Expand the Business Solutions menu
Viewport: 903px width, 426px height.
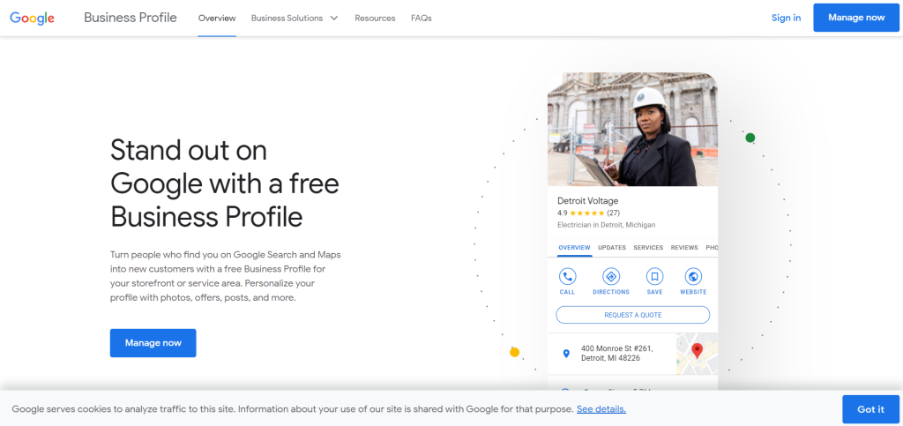pyautogui.click(x=295, y=18)
